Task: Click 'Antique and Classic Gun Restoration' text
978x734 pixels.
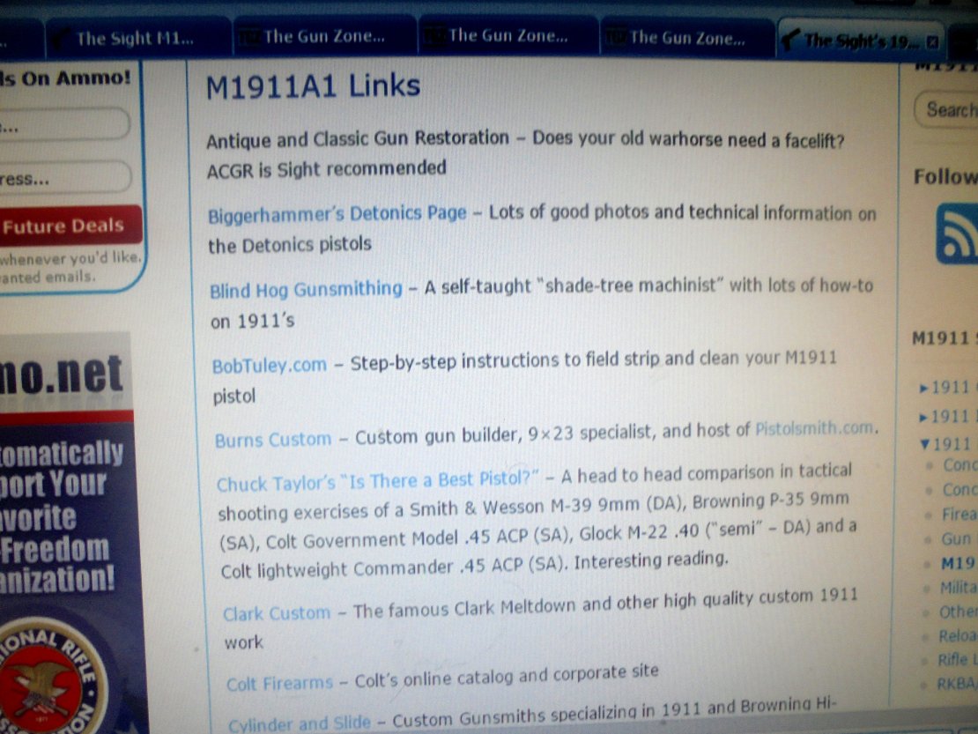Action: click(358, 140)
